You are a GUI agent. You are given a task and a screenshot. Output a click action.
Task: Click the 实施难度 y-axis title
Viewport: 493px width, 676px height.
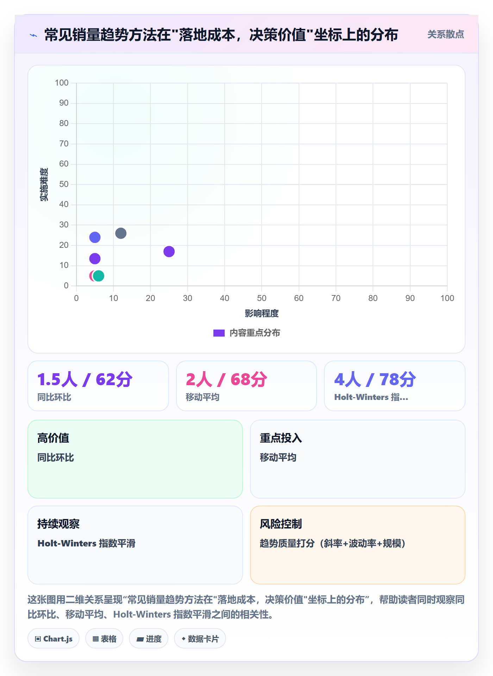coord(44,184)
